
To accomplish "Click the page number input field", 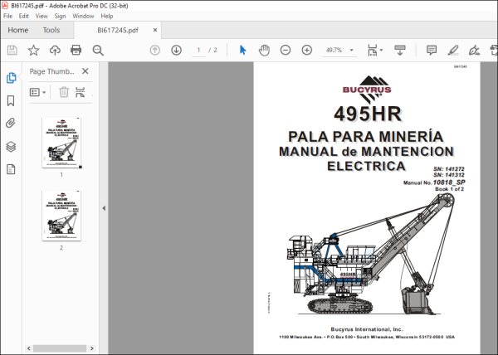I will pyautogui.click(x=199, y=50).
